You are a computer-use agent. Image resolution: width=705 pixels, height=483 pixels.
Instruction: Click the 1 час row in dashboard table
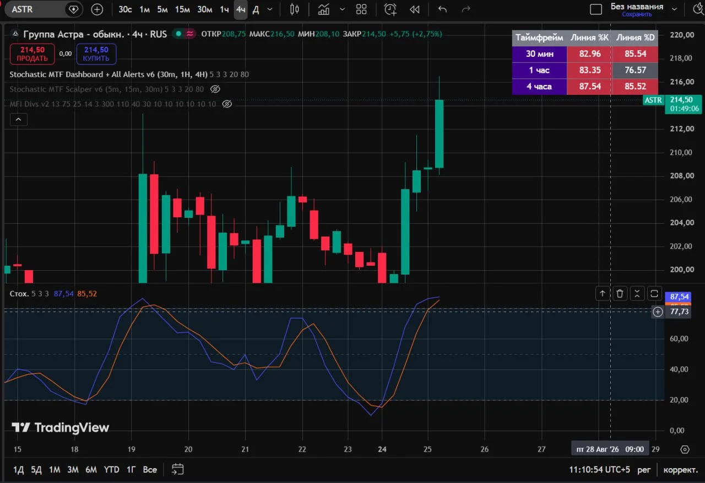(585, 70)
